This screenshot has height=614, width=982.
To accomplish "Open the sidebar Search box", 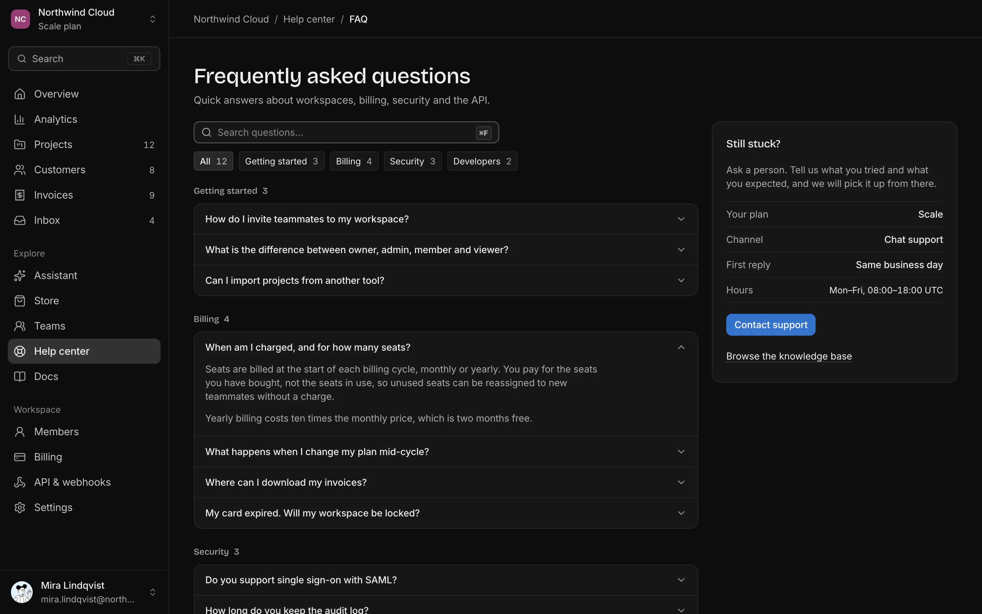I will click(84, 58).
